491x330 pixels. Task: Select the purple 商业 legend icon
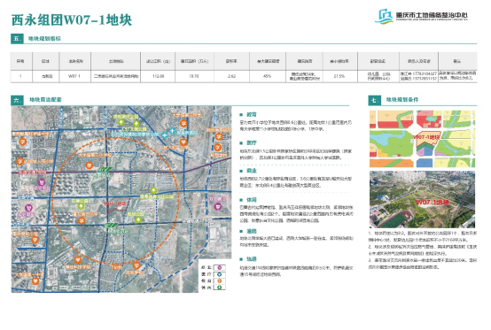[220, 267]
